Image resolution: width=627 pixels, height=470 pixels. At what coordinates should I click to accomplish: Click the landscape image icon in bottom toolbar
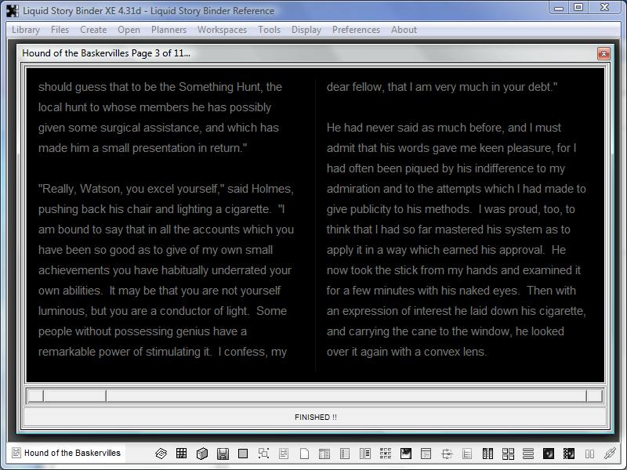[406, 454]
